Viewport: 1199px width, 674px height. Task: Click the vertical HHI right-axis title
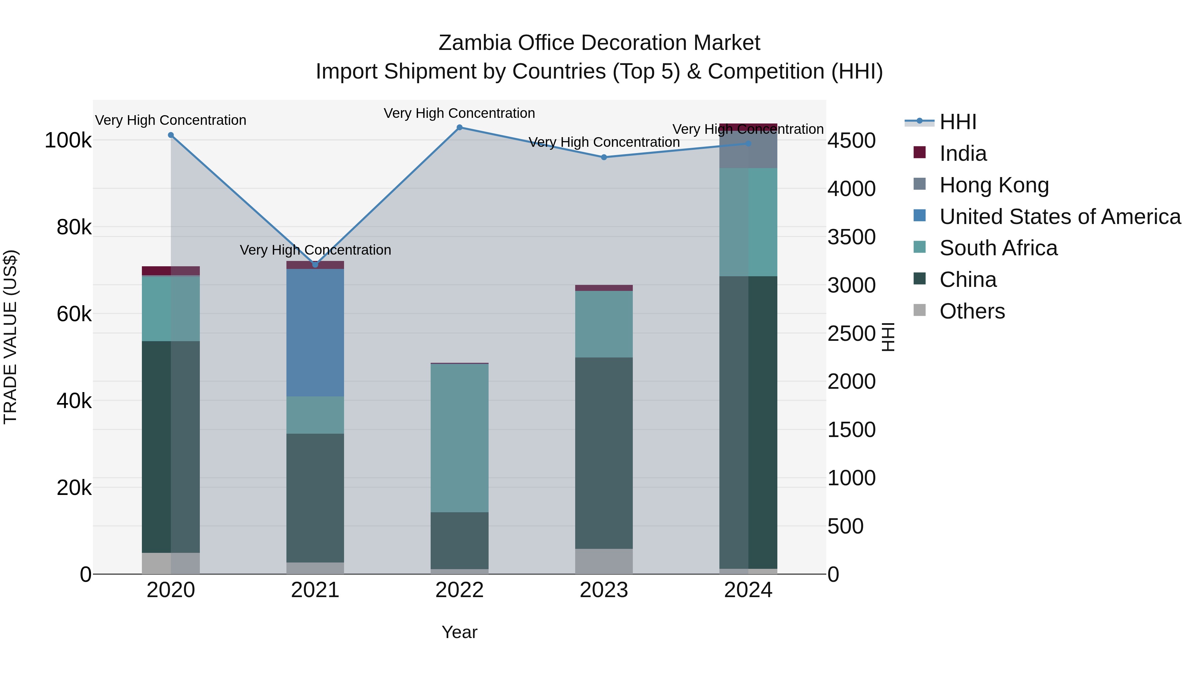coord(888,337)
